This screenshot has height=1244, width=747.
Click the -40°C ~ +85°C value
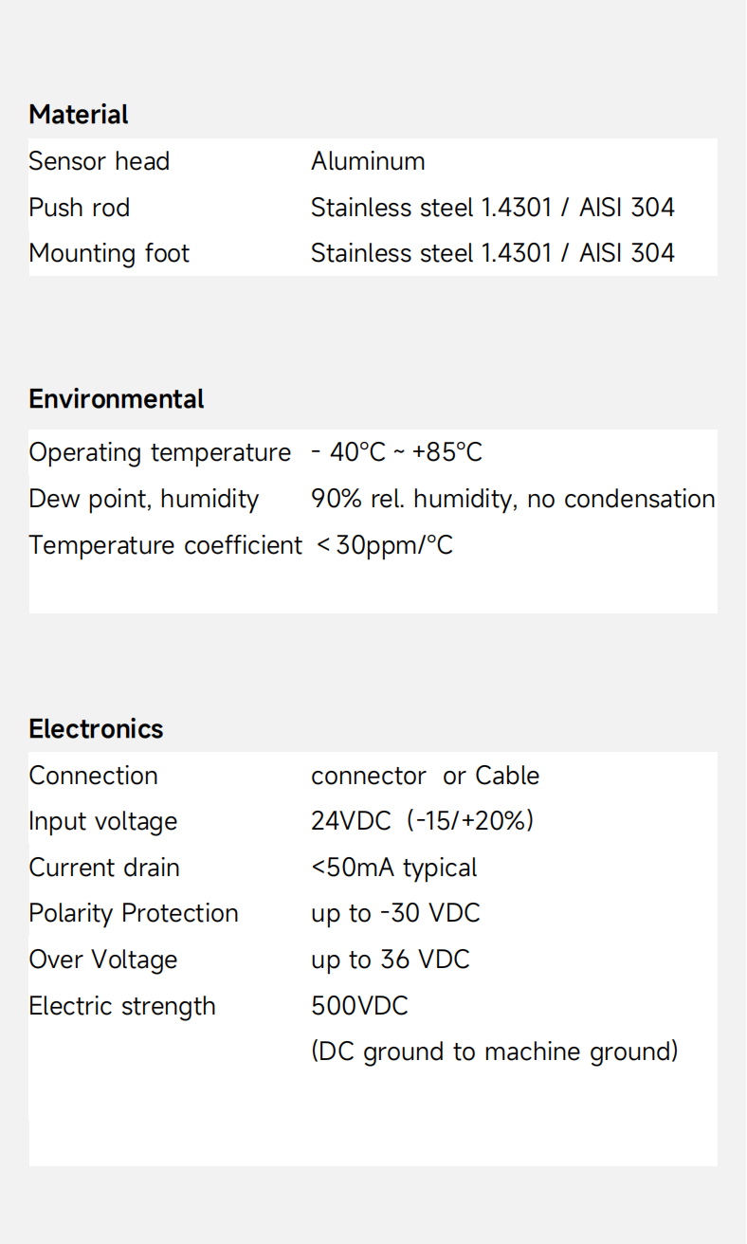point(396,452)
